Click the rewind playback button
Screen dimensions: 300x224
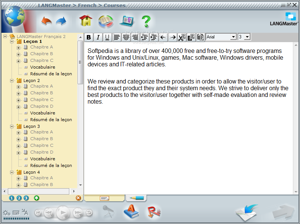(x=49, y=213)
